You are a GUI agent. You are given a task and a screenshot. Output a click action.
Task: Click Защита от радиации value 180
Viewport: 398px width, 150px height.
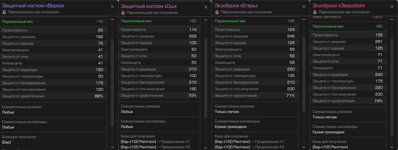[99, 70]
